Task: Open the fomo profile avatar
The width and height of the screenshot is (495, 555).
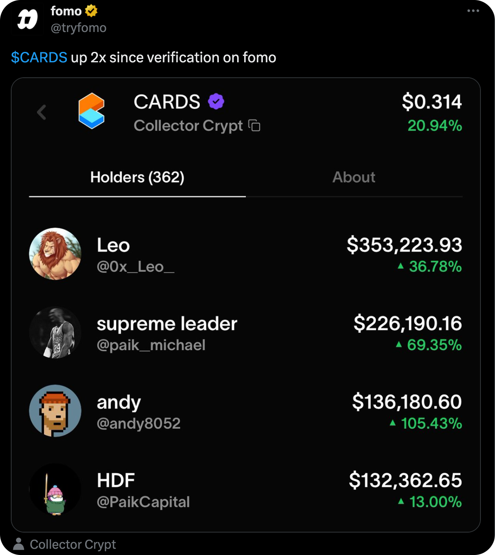Action: click(x=27, y=20)
